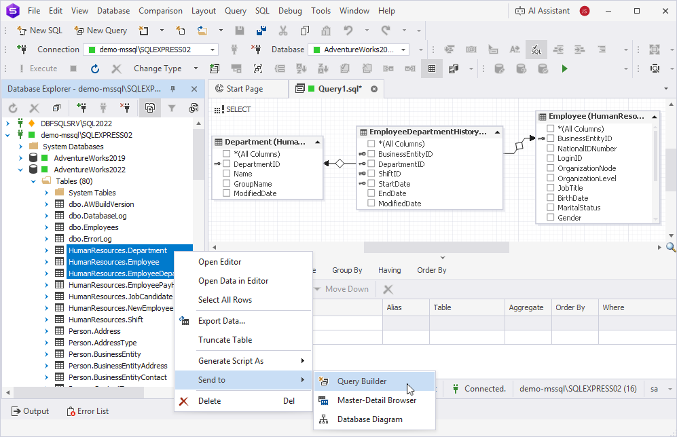The height and width of the screenshot is (437, 677).
Task: Enable the StartDate checkbox in EmployeeDepartmentHistory
Action: [x=371, y=184]
